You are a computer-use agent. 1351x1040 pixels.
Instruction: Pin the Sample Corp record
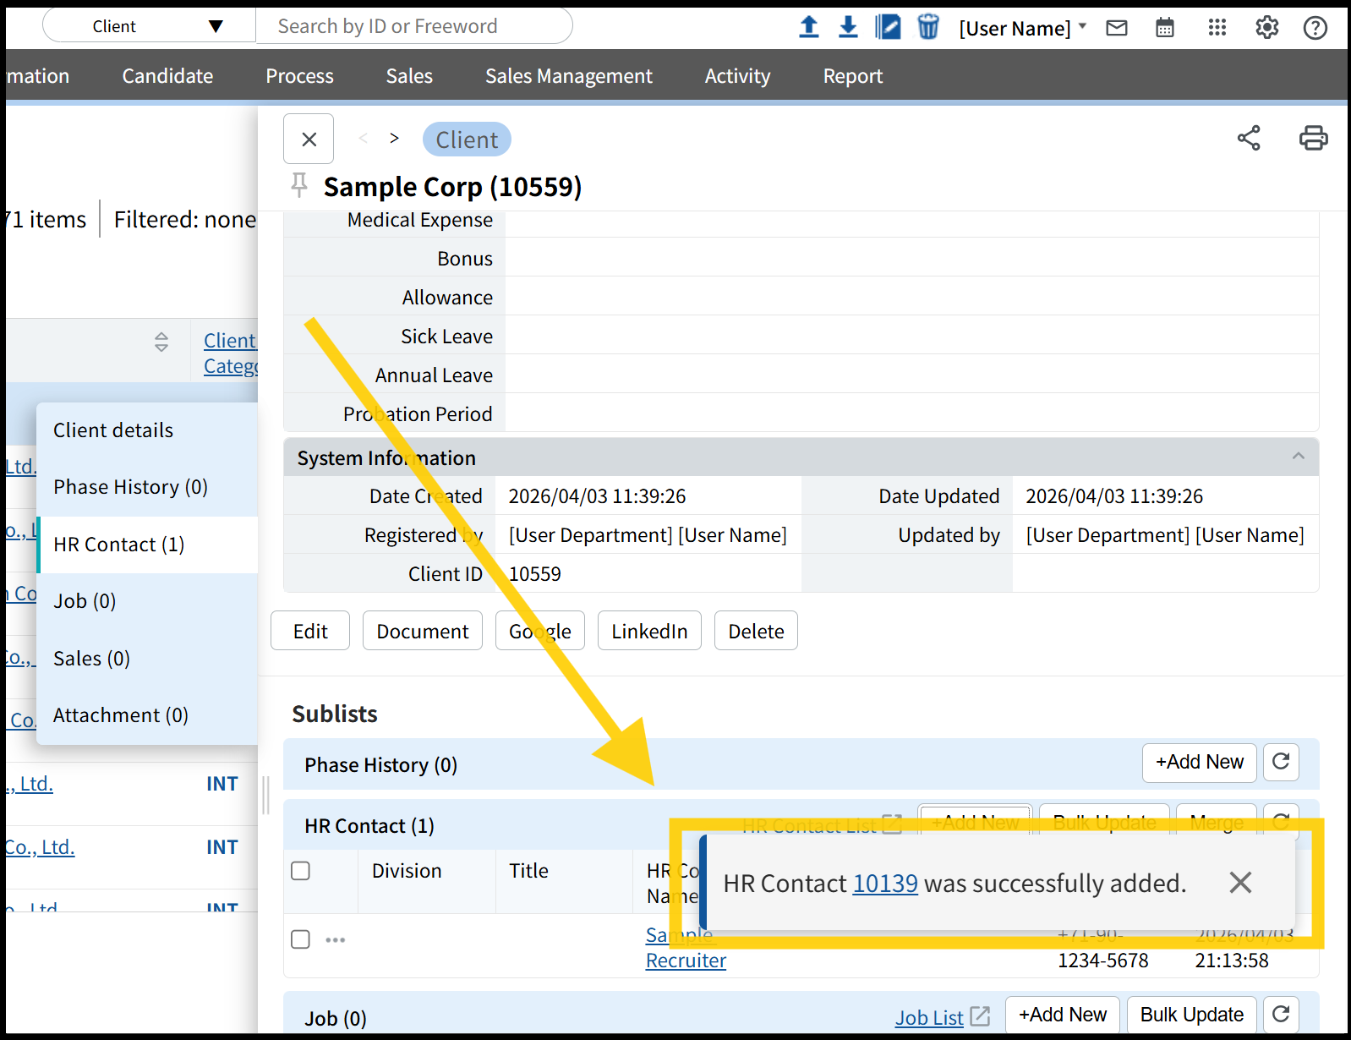(x=299, y=185)
